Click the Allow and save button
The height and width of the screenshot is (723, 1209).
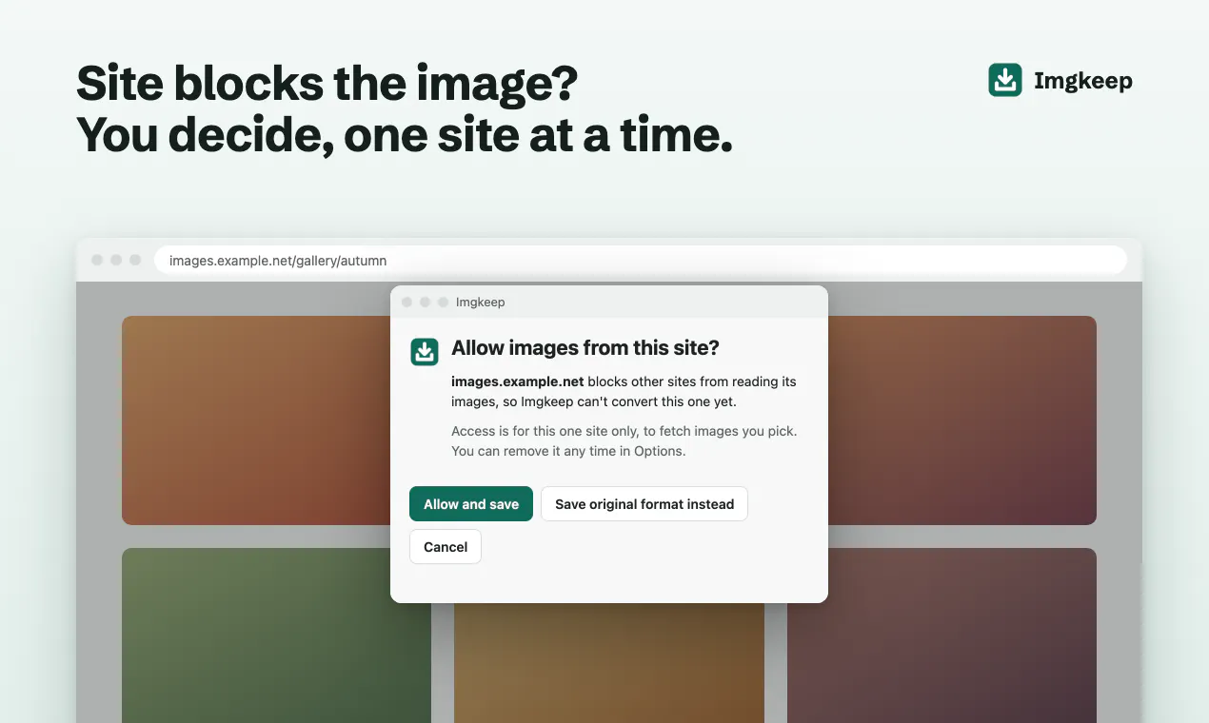pyautogui.click(x=471, y=504)
